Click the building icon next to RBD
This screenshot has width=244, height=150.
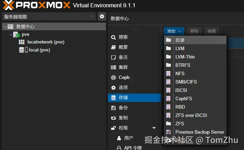(x=168, y=107)
